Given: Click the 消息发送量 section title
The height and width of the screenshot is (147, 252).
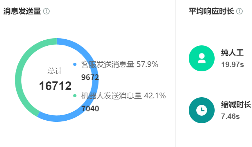Looking at the screenshot, I should (x=22, y=11).
